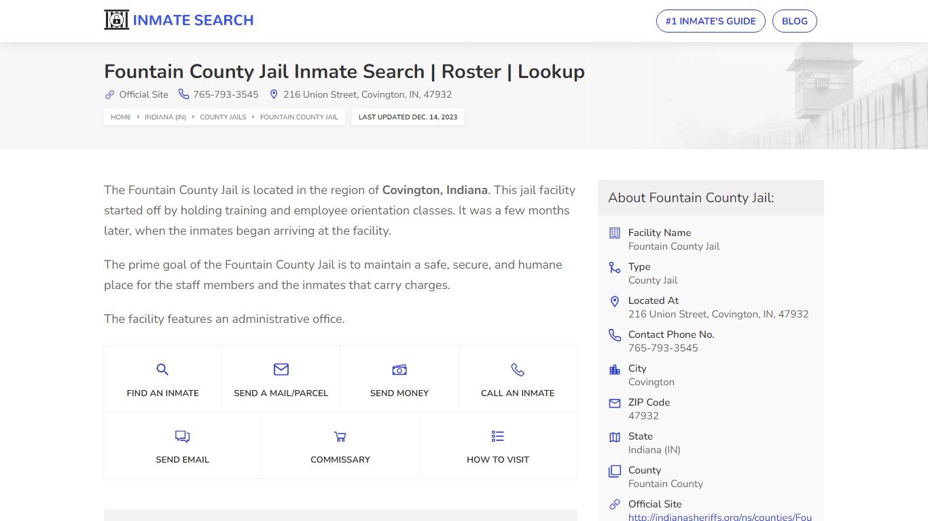This screenshot has height=521, width=928.
Task: Click the main Fountain County Jail Inmate Search heading
Action: tap(344, 71)
